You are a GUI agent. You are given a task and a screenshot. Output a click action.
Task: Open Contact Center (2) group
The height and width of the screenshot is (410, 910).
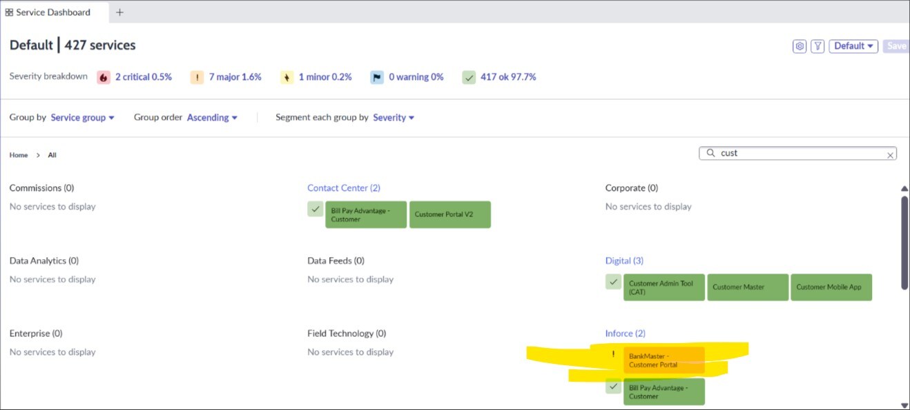click(x=344, y=188)
